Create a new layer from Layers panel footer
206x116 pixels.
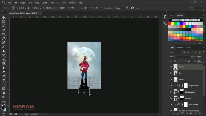(x=195, y=113)
